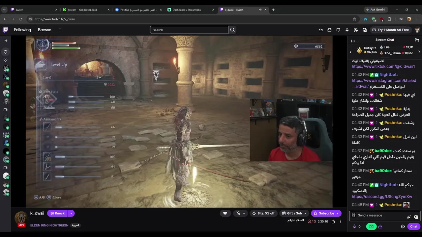422x237 pixels.
Task: Open the stream options three-dot menu
Action: (x=340, y=222)
